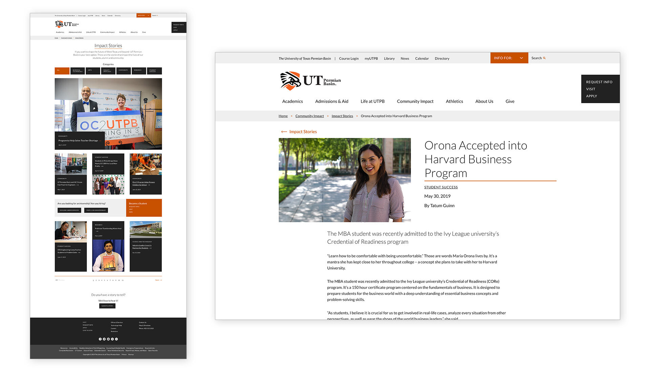Open Community Impact in the article page main menu
This screenshot has width=650, height=372.
pyautogui.click(x=415, y=101)
